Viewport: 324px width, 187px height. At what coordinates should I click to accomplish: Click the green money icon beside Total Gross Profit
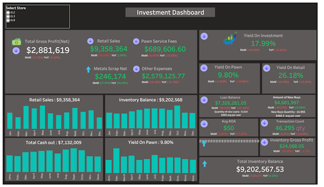[x=16, y=42]
